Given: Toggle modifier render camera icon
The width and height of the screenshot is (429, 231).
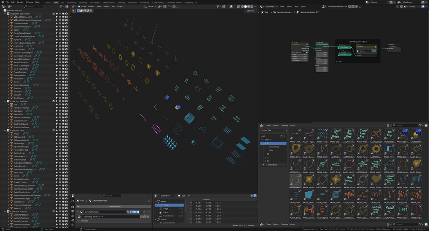Looking at the screenshot, I should (x=137, y=212).
